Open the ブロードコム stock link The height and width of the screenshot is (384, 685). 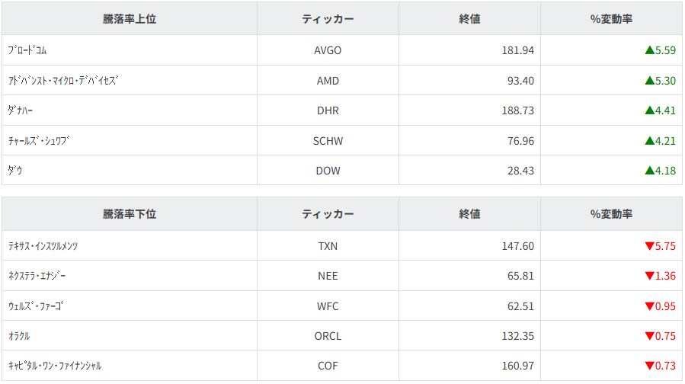pyautogui.click(x=27, y=50)
